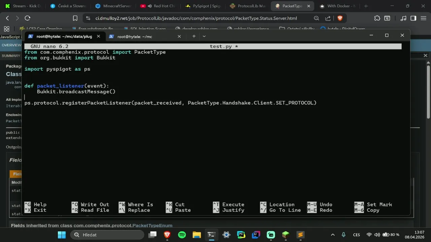Open hytale - DigitalOcean bookmark
The image size is (431, 242).
[x=342, y=29]
